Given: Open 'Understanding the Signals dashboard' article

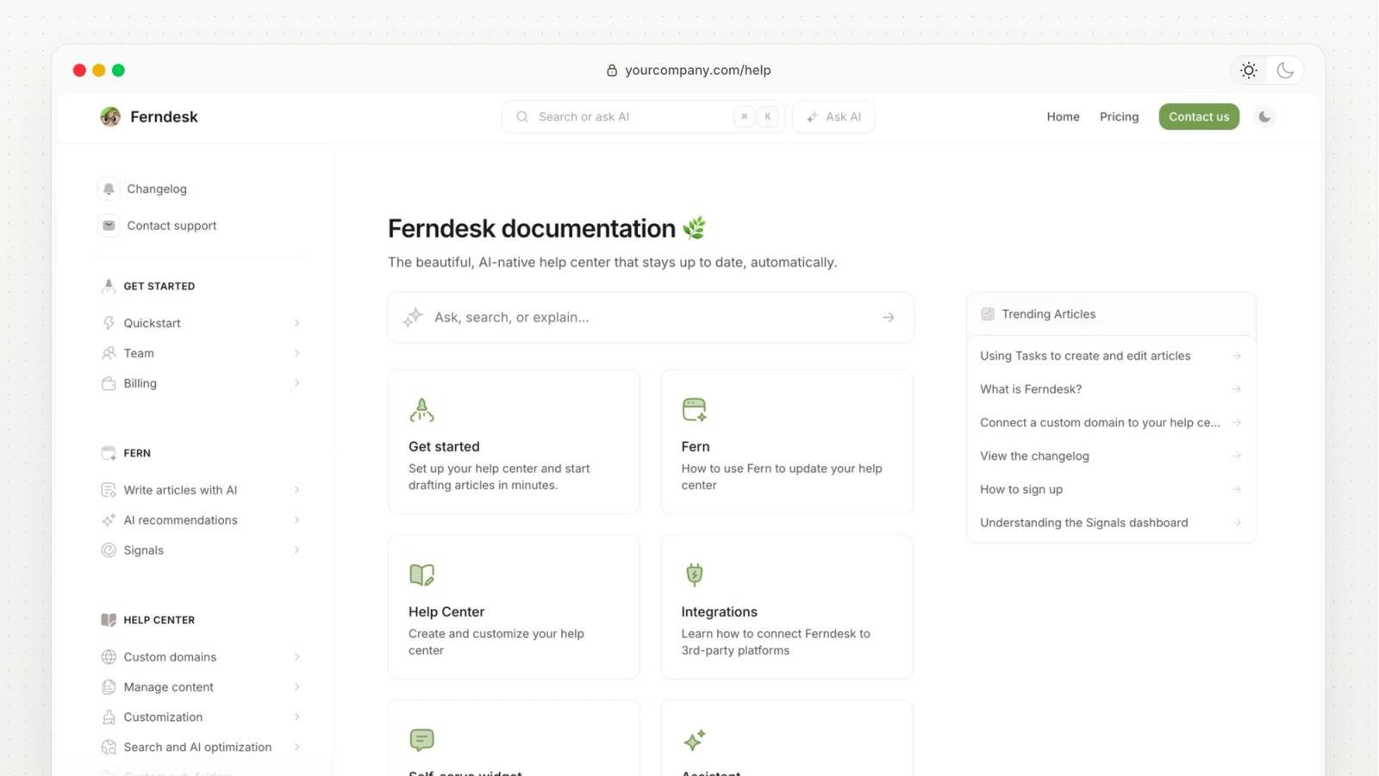Looking at the screenshot, I should (x=1111, y=523).
